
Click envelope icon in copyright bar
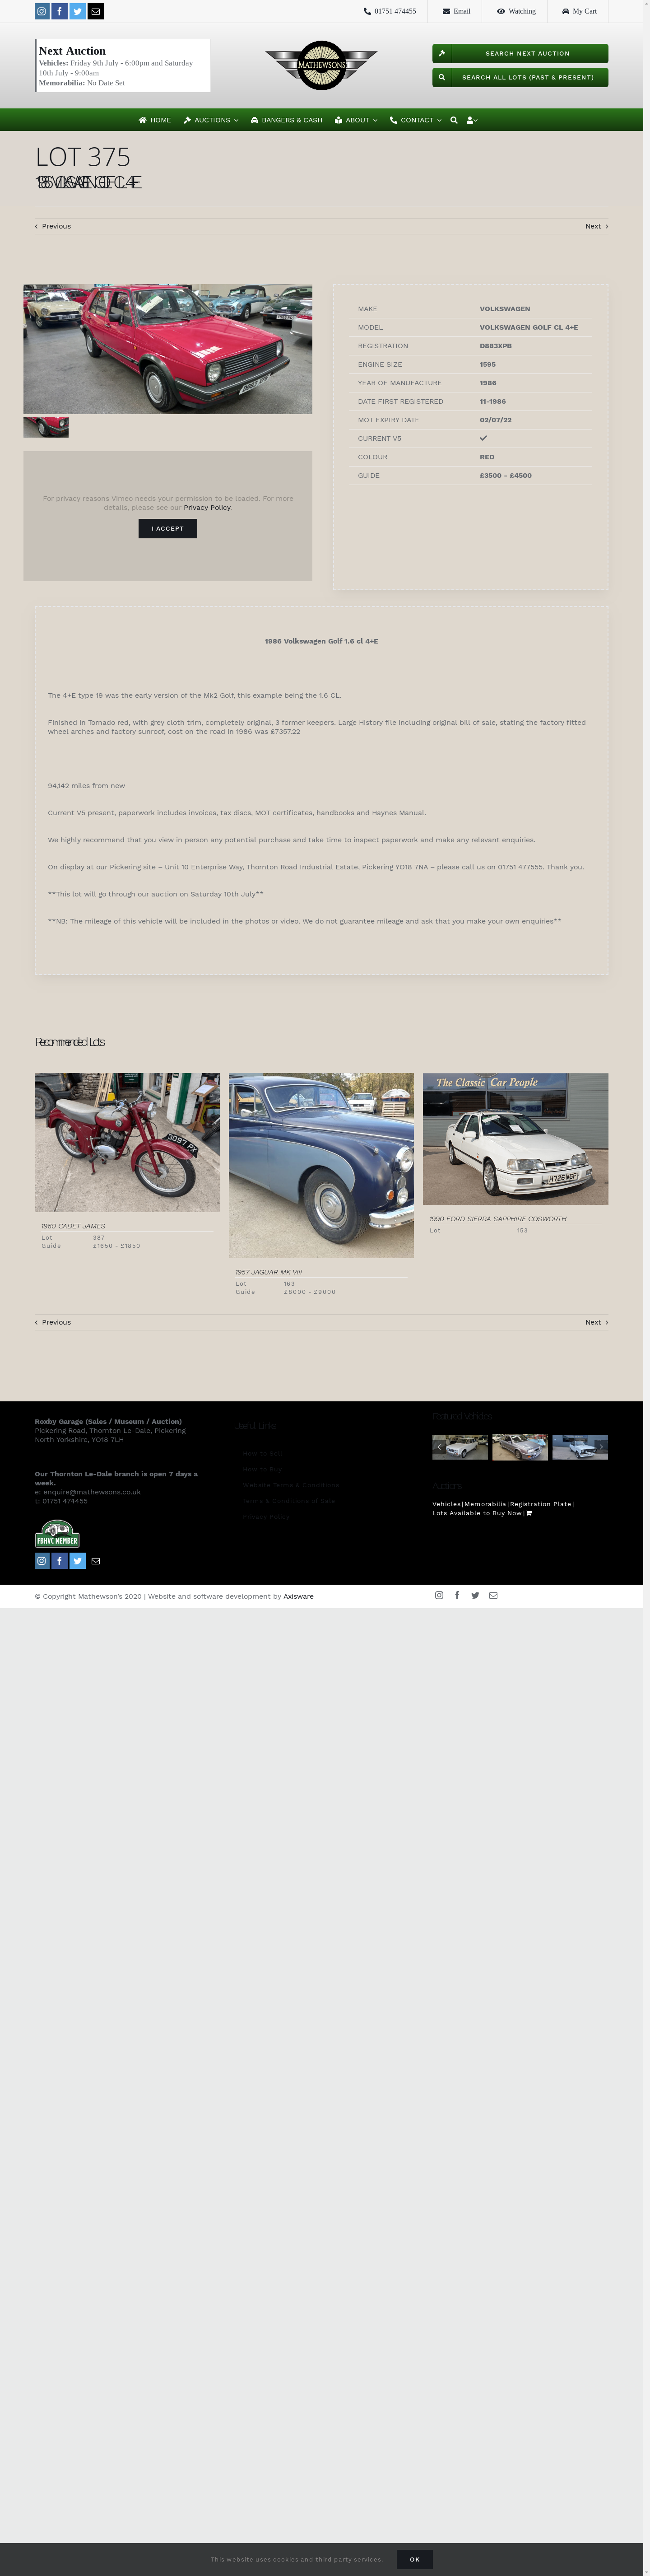[x=493, y=1595]
